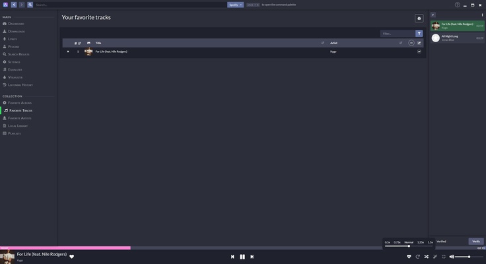Viewport: 486px width, 264px height.
Task: Click the playback speed slider handle
Action: [409, 246]
